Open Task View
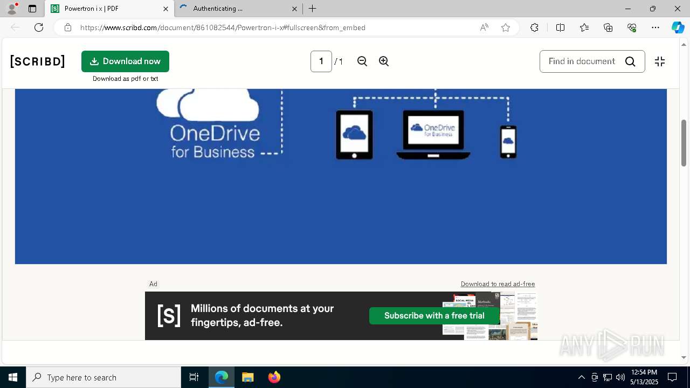Viewport: 690px width, 388px height. point(194,377)
